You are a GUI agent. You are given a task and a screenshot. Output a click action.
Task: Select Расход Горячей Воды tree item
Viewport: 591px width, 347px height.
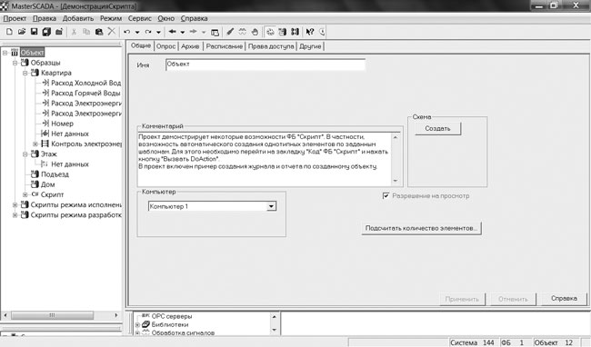85,93
